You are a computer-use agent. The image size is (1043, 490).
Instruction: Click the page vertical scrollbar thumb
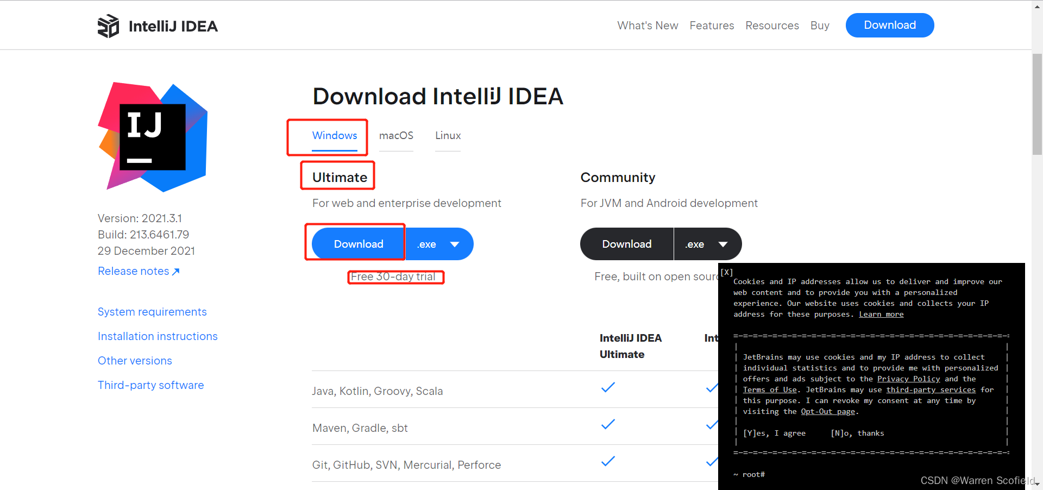[x=1037, y=104]
